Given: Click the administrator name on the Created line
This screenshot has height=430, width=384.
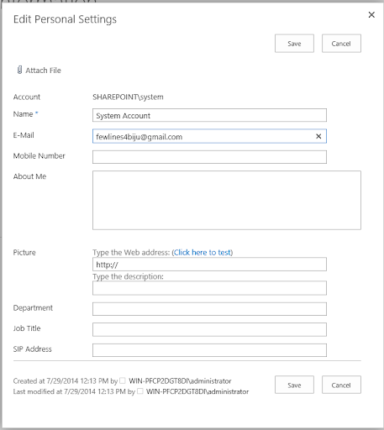Looking at the screenshot, I should (x=180, y=381).
